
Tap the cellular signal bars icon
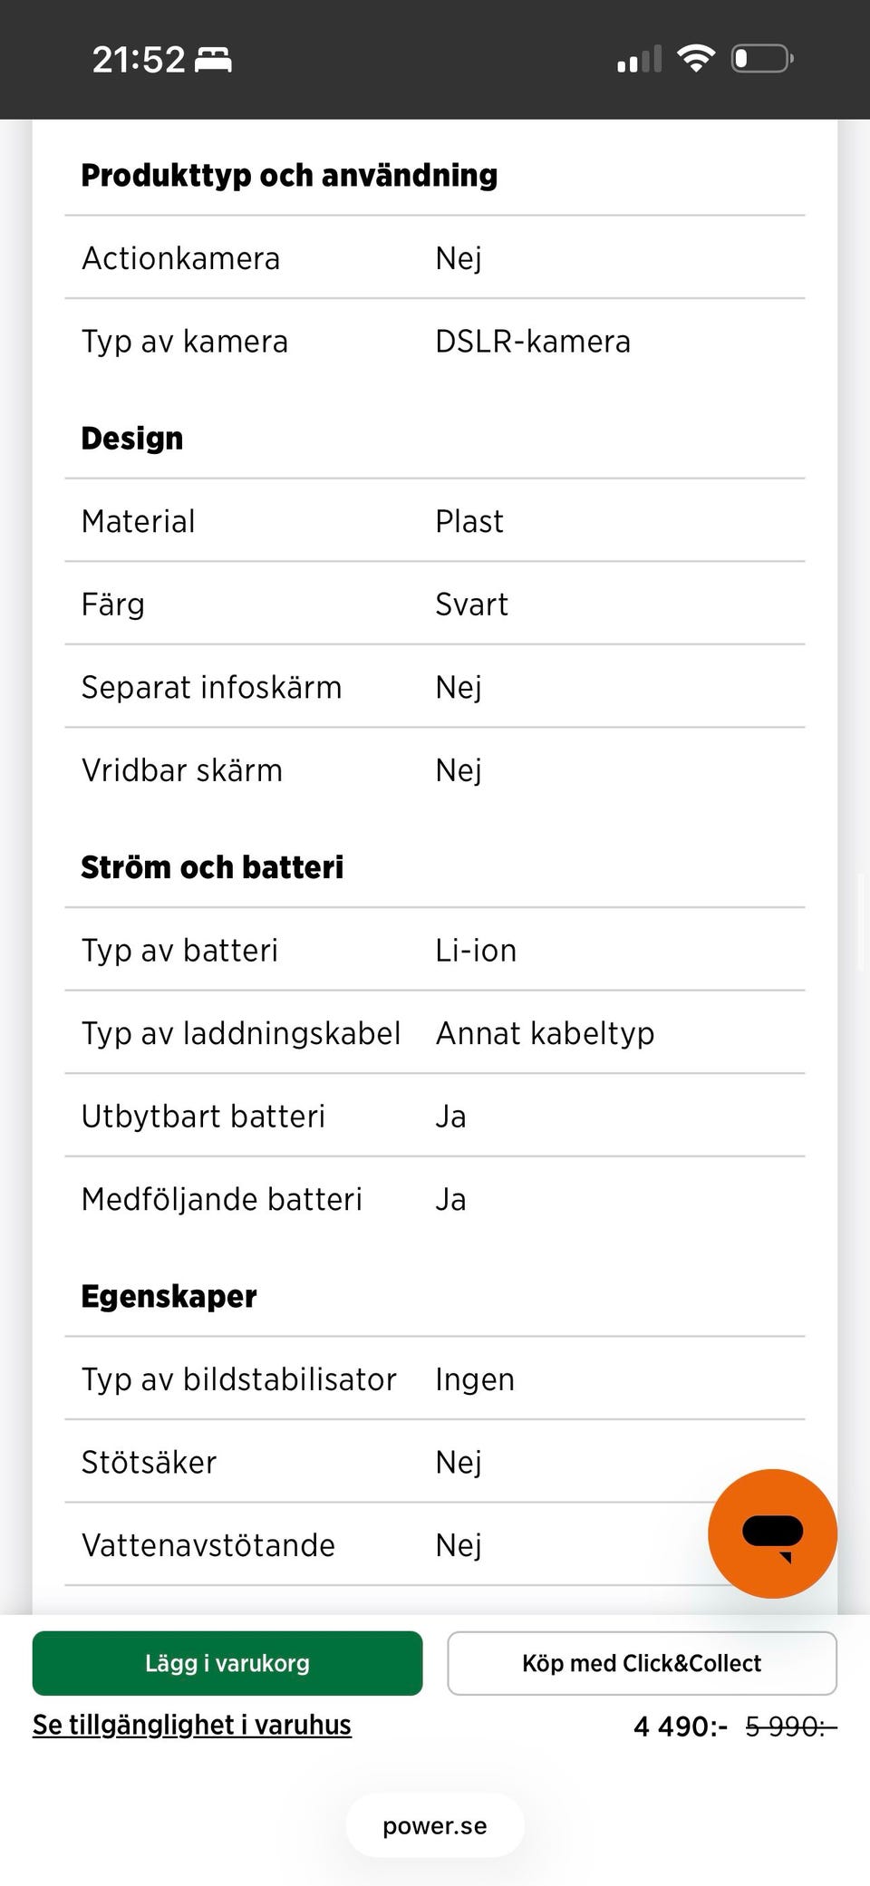point(639,60)
